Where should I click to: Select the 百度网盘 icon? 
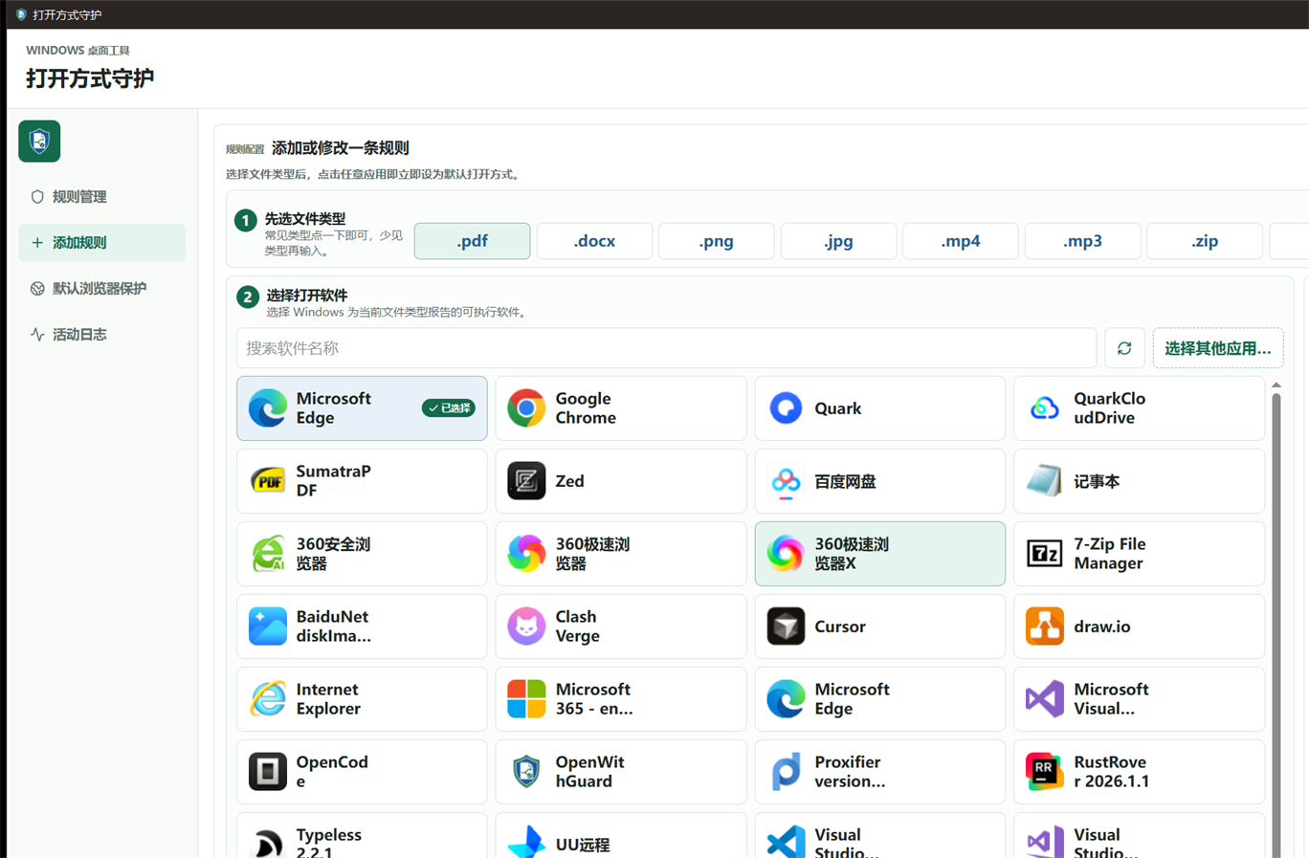(786, 481)
